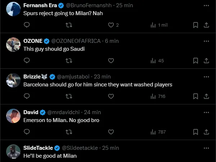Share Fernansh Era's tweet

[206, 25]
